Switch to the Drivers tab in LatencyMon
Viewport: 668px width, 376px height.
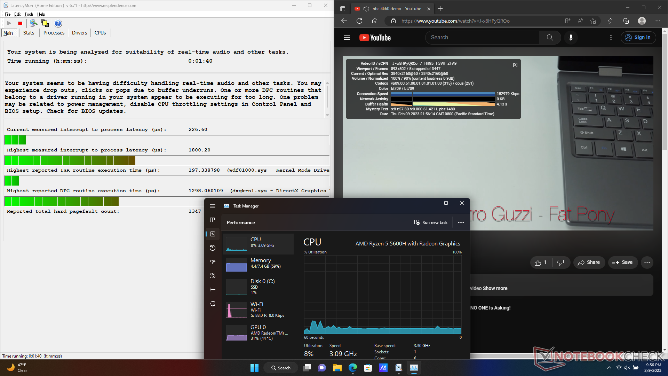click(x=79, y=33)
